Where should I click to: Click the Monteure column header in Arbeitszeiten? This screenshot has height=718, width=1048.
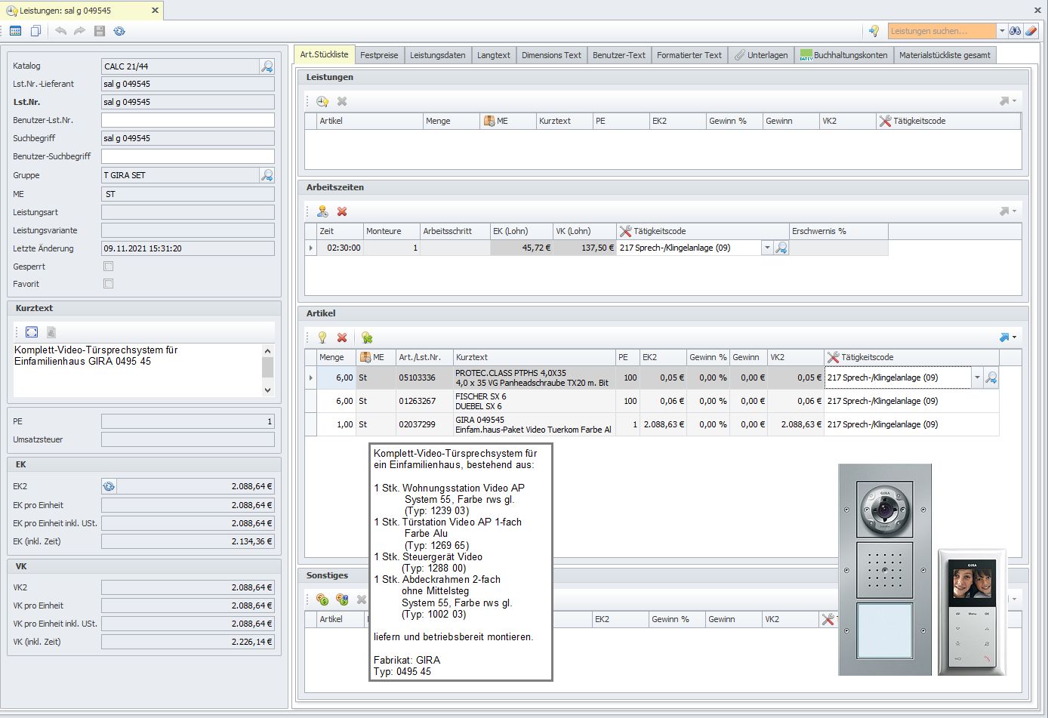click(x=391, y=231)
